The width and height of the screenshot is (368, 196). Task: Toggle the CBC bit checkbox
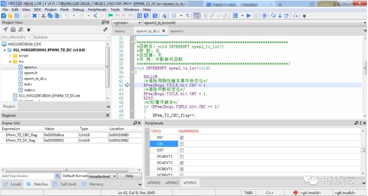(182, 144)
